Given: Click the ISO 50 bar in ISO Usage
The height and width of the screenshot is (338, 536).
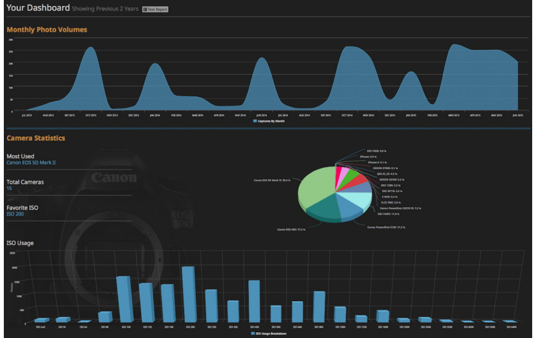Looking at the screenshot, I should (x=63, y=320).
